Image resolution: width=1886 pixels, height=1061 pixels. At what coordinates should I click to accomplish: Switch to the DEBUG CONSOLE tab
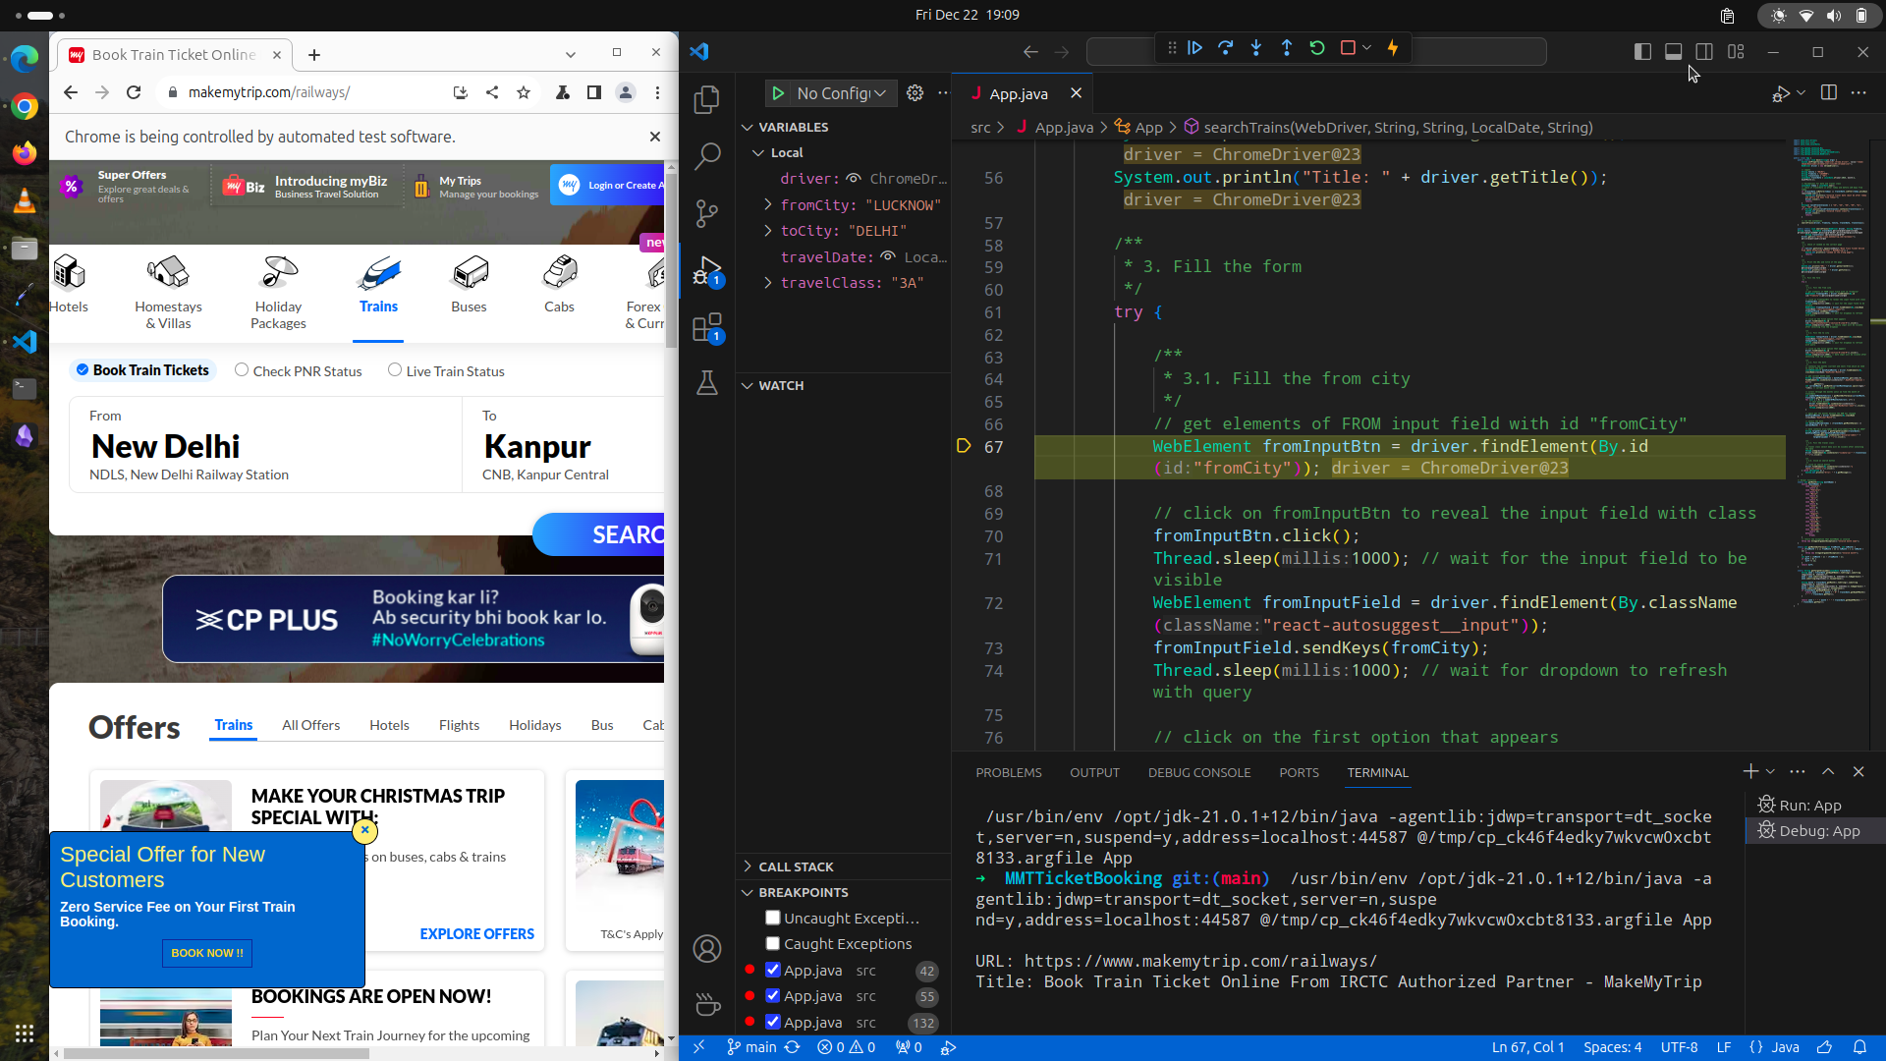click(1198, 772)
